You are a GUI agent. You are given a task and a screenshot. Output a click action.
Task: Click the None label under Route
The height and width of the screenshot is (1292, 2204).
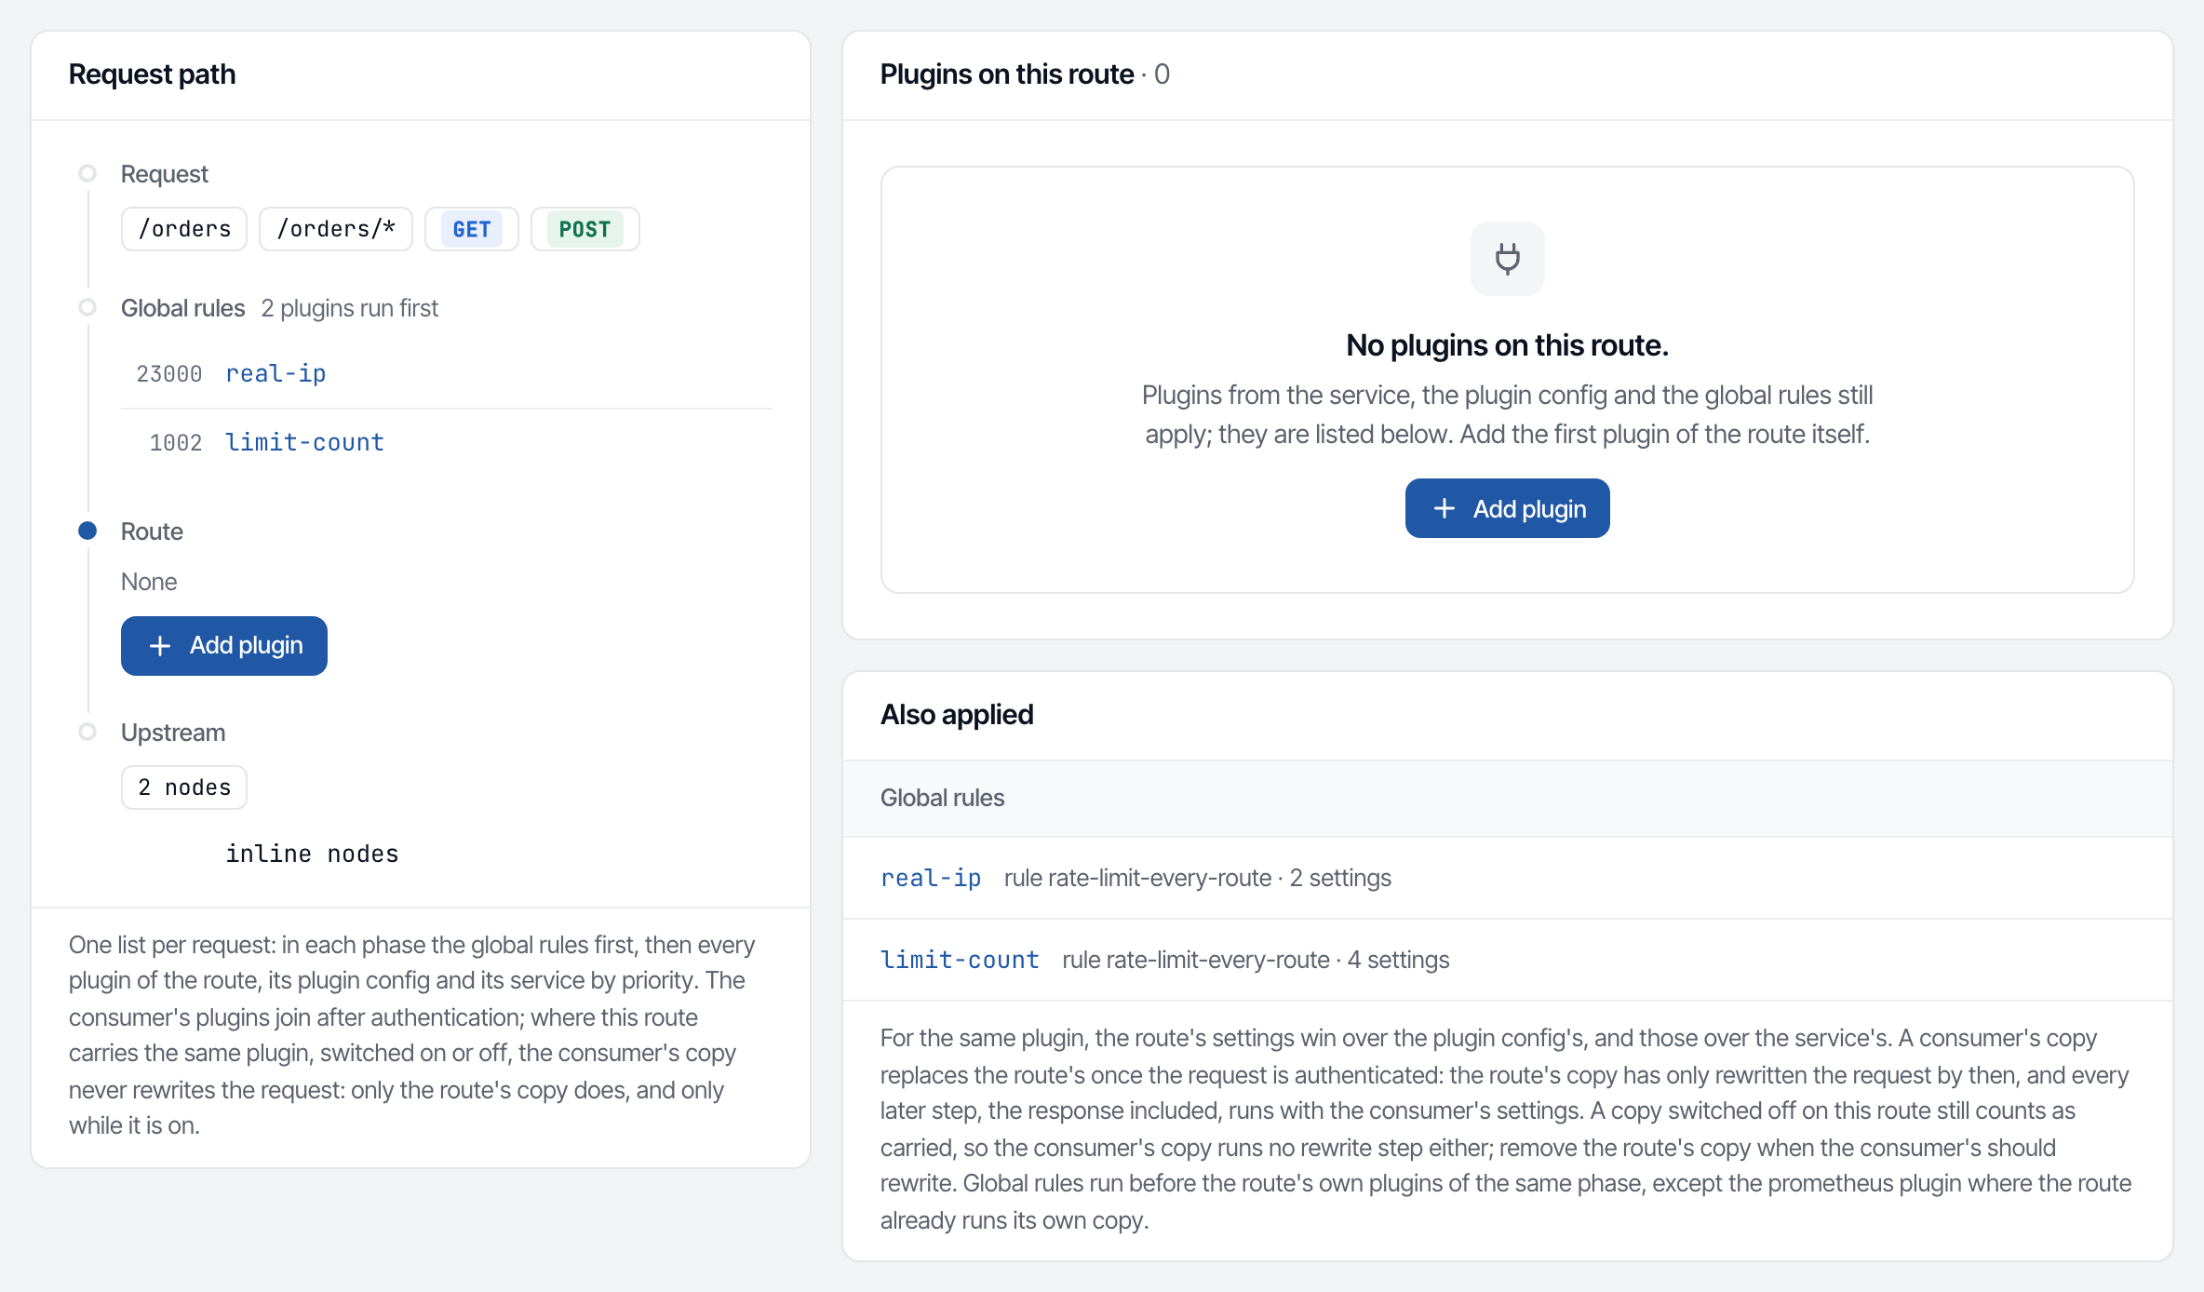[x=149, y=583]
